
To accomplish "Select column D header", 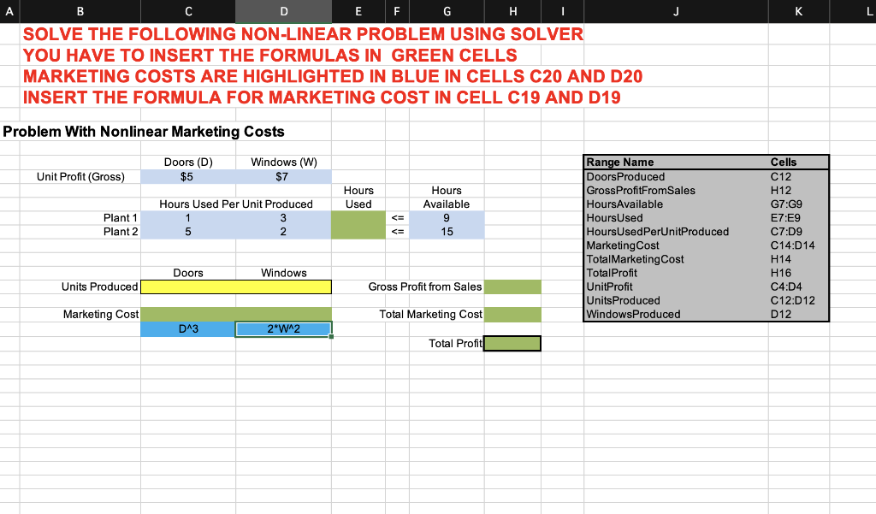I will [283, 11].
